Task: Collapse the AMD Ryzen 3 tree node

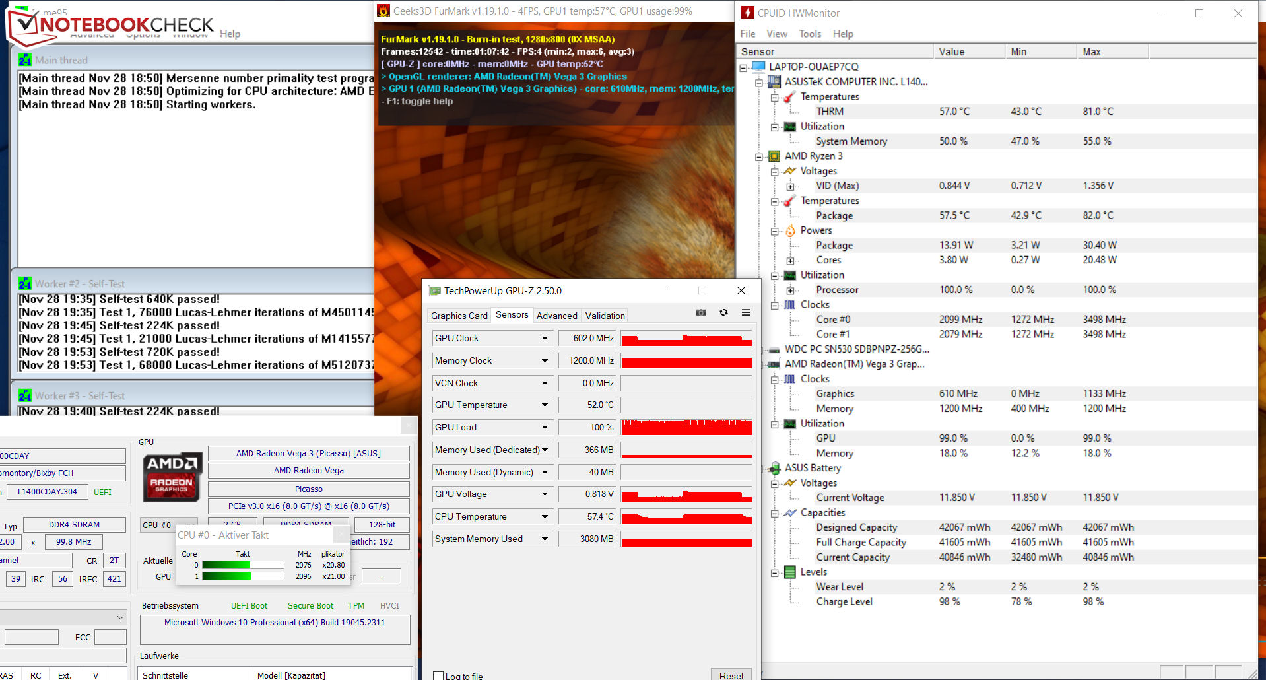Action: (759, 157)
